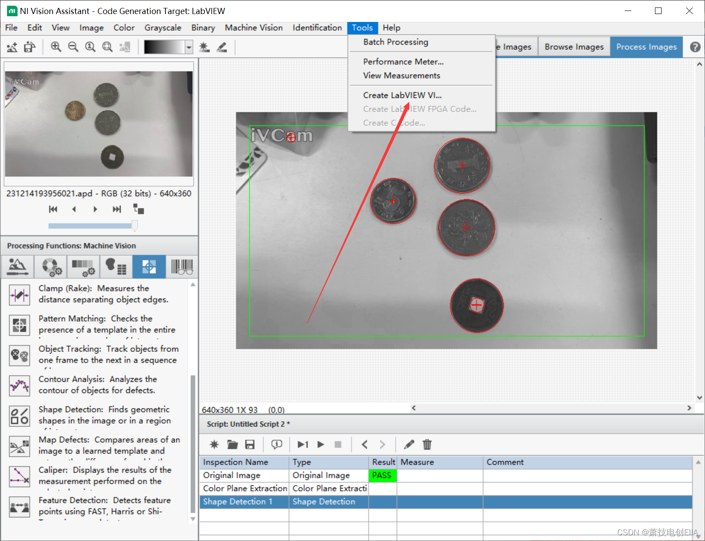Click the Map Defects function icon

tap(19, 446)
